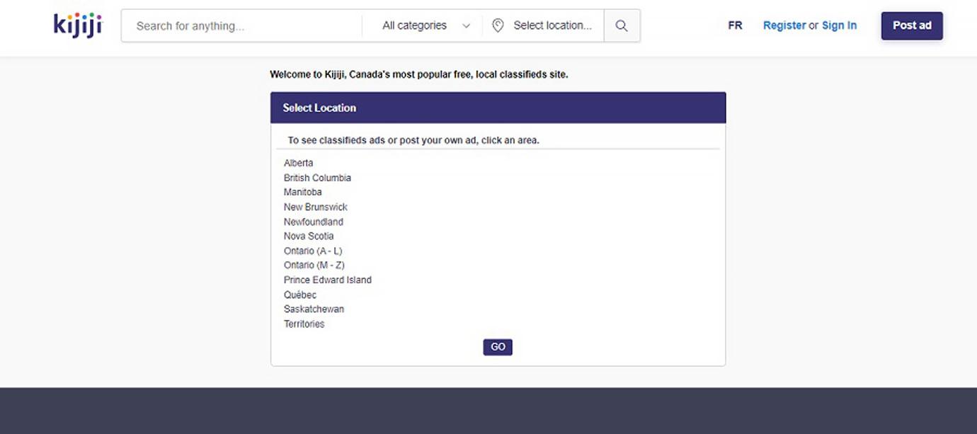The image size is (977, 434).
Task: Click the magnifying glass search button
Action: click(622, 25)
